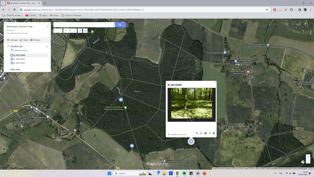Open the YouTube bookmark
Screen dimensions: 314x177
[x=31, y=15]
